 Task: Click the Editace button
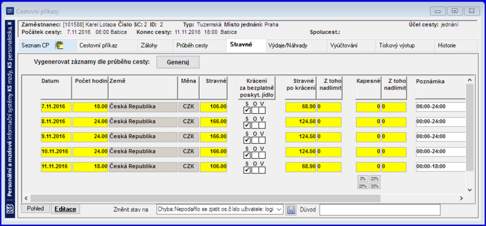click(x=66, y=209)
